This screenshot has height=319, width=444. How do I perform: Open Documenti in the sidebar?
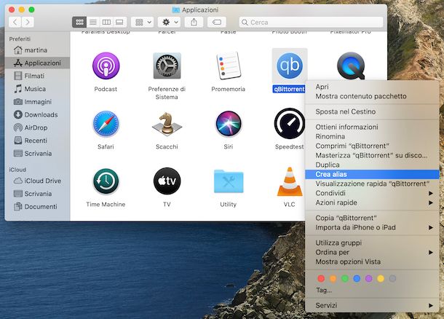click(37, 207)
